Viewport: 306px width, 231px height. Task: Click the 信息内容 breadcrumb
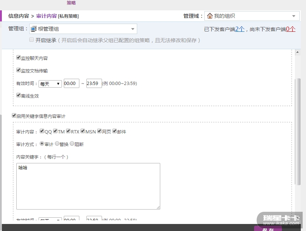(19, 16)
